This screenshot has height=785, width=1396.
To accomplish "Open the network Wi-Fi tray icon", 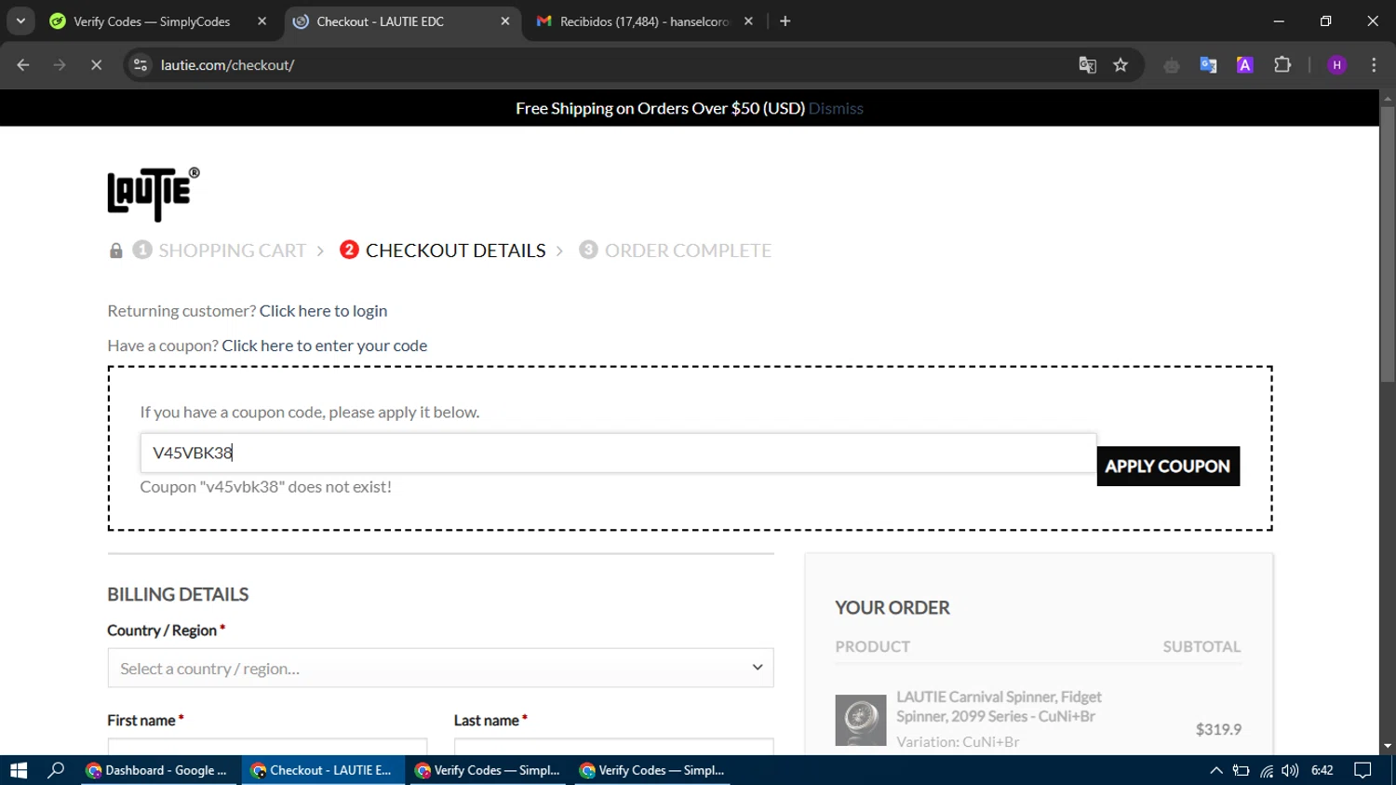I will click(x=1266, y=770).
